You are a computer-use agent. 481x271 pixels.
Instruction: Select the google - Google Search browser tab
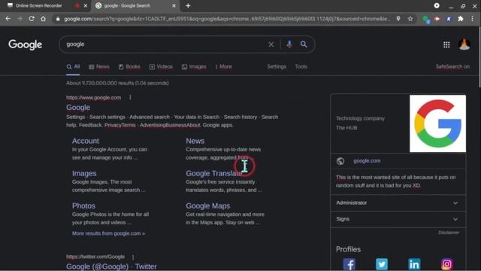[x=135, y=5]
